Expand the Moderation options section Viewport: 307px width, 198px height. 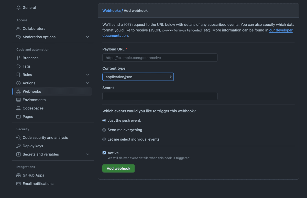tap(87, 37)
